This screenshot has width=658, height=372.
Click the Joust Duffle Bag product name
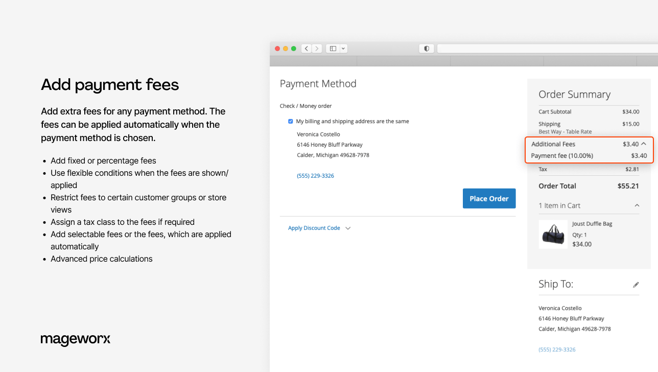pyautogui.click(x=592, y=223)
